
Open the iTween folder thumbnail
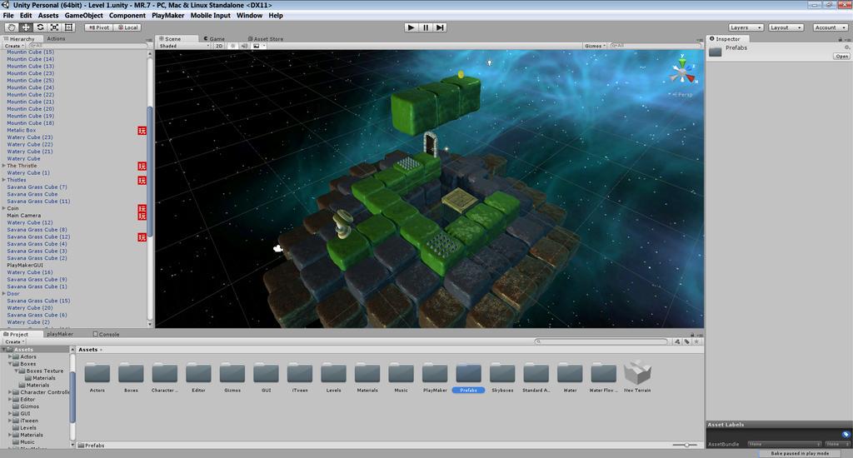click(x=300, y=374)
